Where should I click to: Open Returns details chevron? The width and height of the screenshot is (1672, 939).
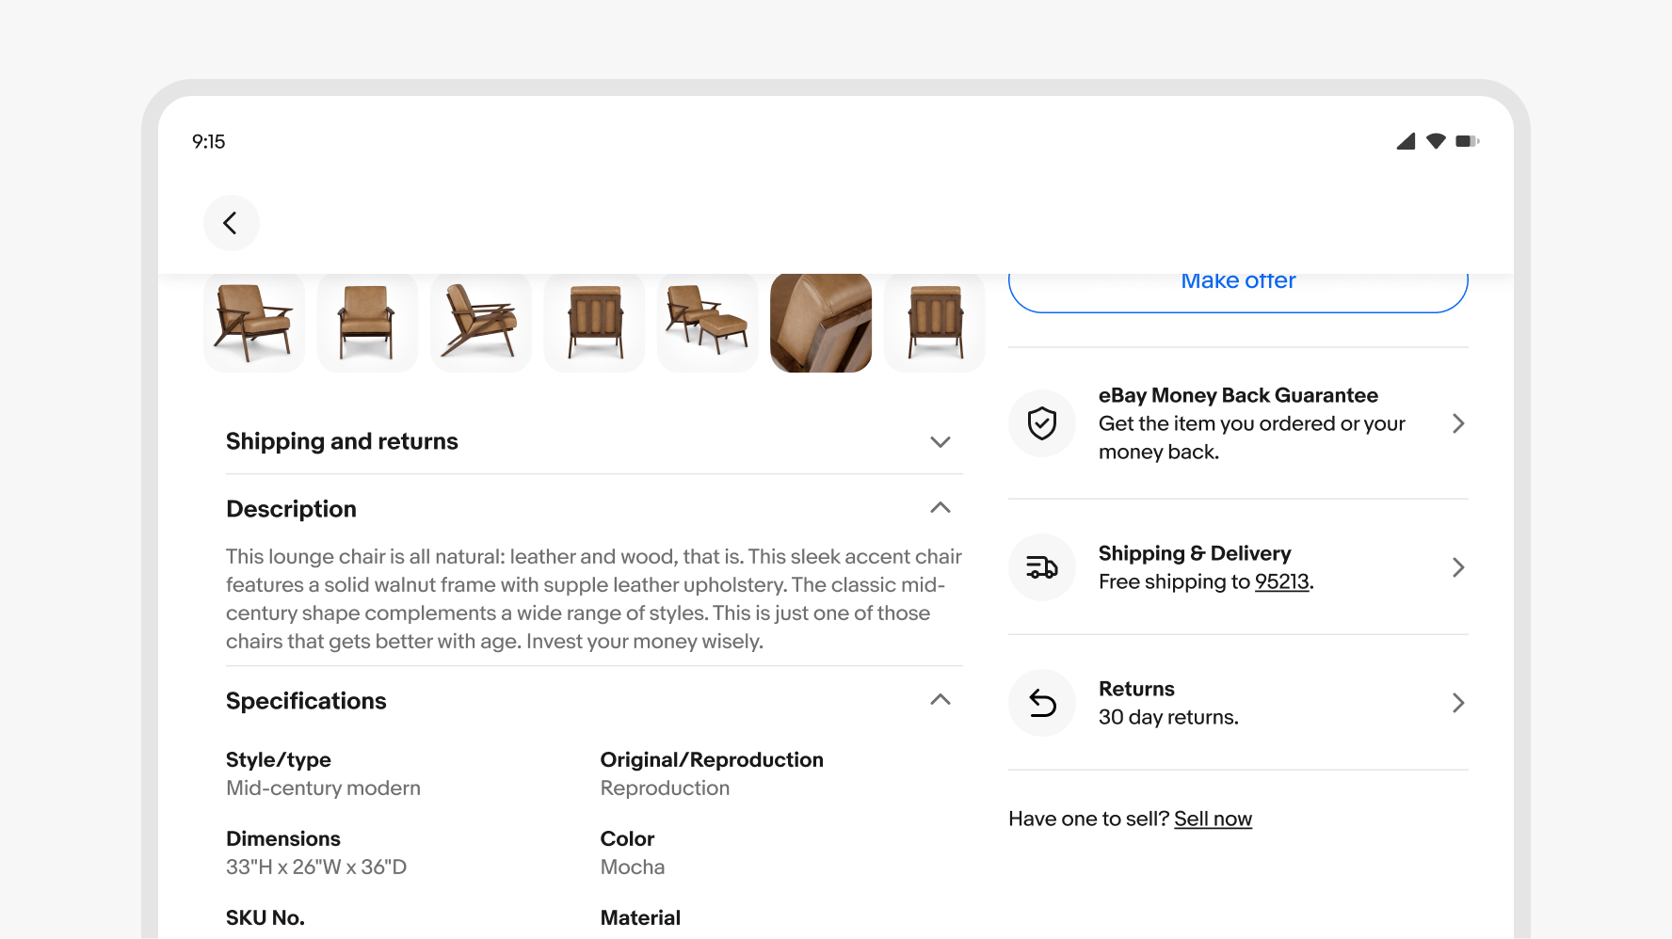1457,703
